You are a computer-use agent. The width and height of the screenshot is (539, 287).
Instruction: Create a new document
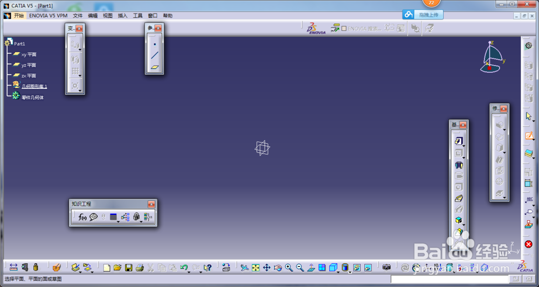pyautogui.click(x=107, y=268)
